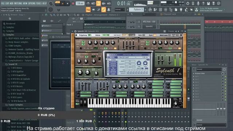Open the PATTERNS menu
233x131 pixels.
click(18, 3)
